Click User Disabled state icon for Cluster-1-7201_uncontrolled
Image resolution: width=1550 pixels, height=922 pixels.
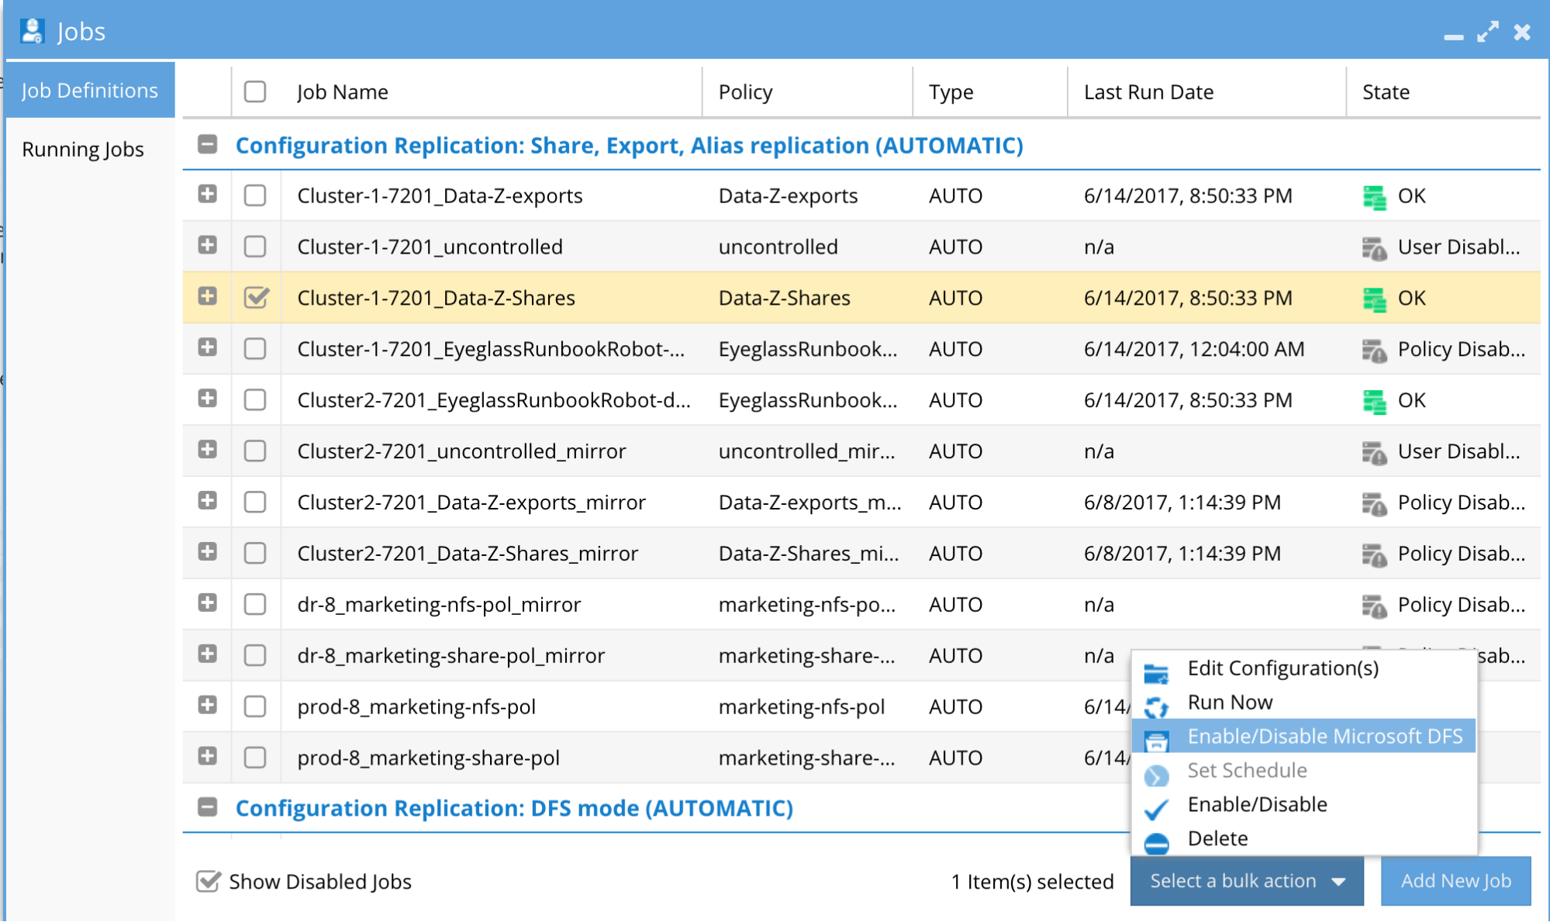click(1374, 248)
